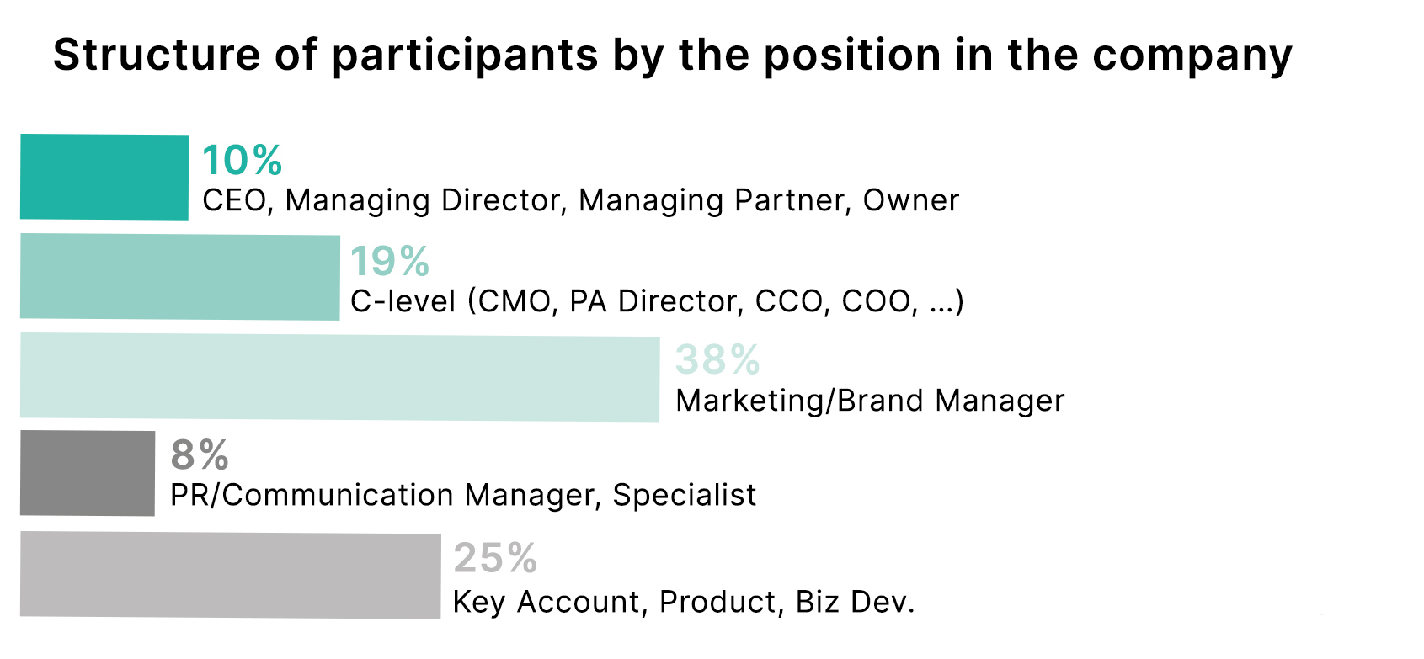Click the teal 10% bar
This screenshot has width=1424, height=659.
(104, 177)
